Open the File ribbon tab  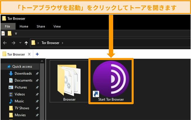pyautogui.click(x=7, y=26)
